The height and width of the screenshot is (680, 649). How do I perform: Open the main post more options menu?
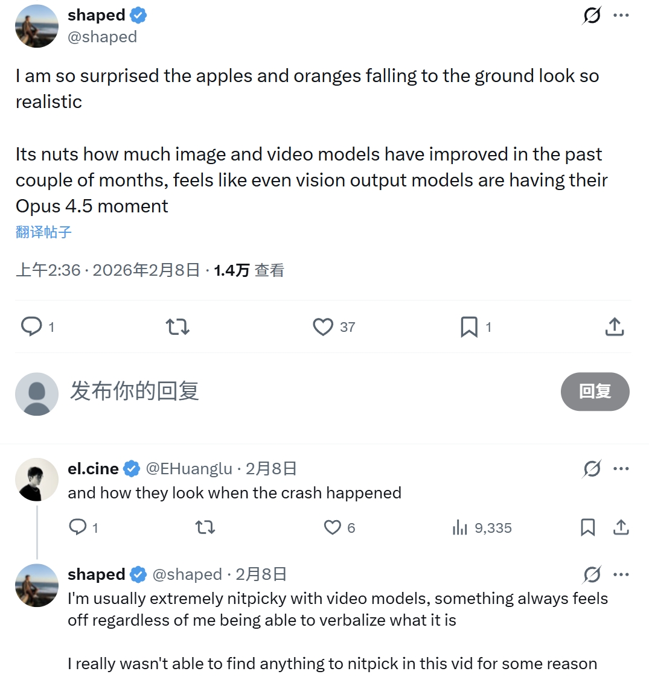click(621, 16)
